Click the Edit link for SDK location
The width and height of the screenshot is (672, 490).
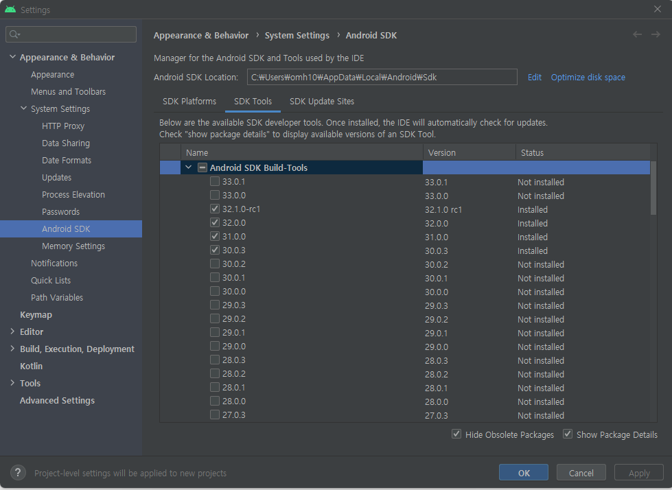535,77
